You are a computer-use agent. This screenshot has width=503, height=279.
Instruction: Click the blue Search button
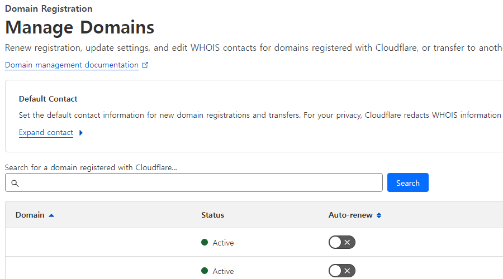408,182
